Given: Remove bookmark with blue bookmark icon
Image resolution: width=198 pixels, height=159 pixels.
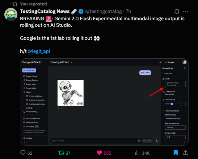Looking at the screenshot, I should [176, 153].
